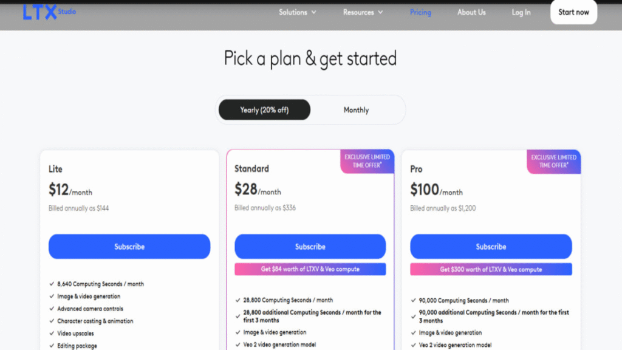Click Standard plan's Exclusive Limited Time Offer badge
The image size is (622, 350).
click(x=367, y=161)
